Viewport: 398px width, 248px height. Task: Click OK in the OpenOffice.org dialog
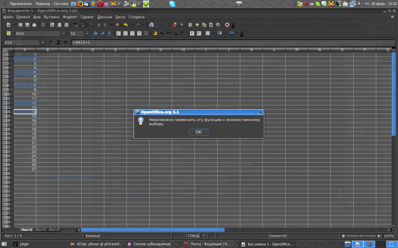coord(198,132)
